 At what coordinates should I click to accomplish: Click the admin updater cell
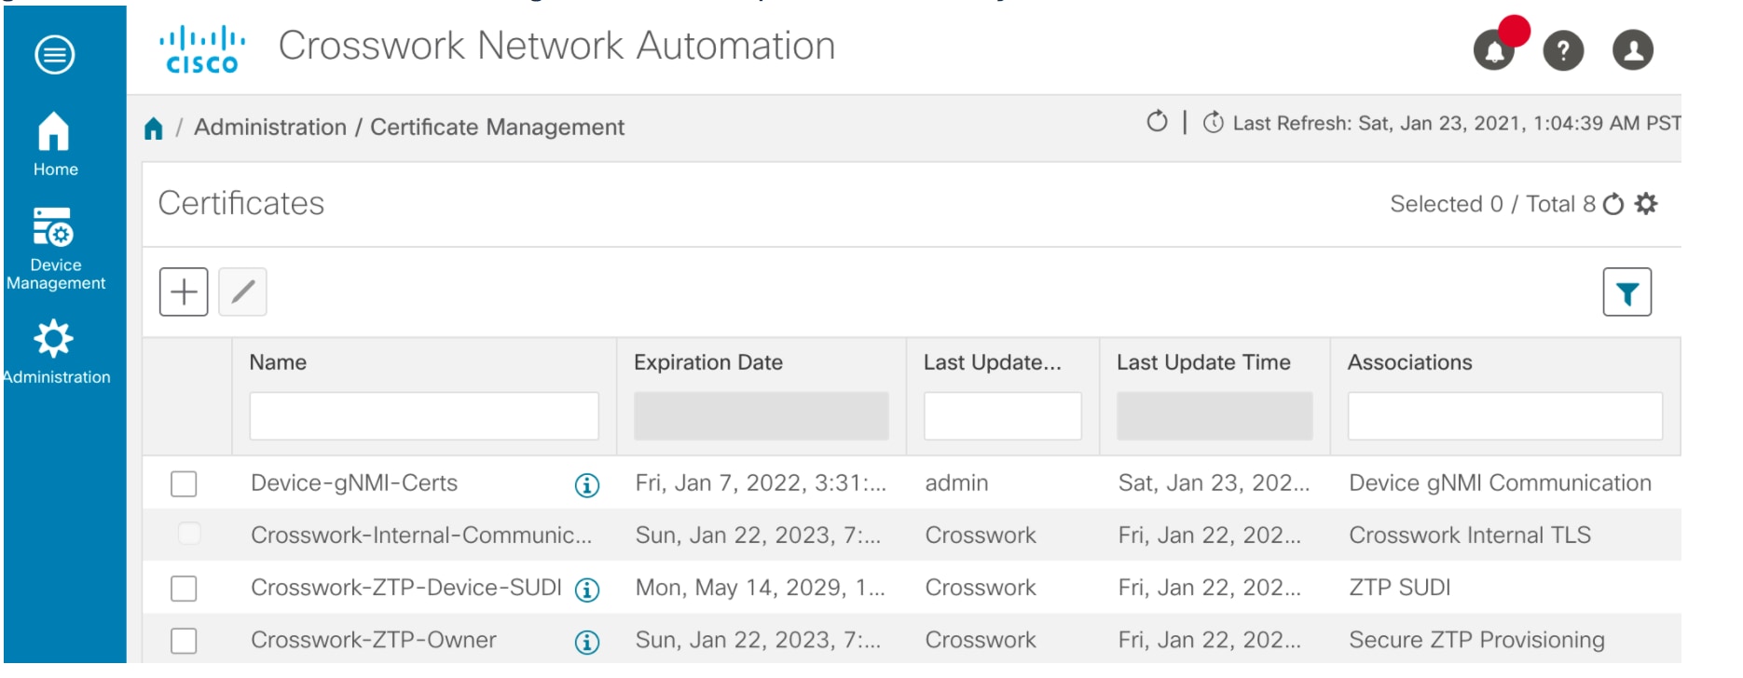point(956,483)
